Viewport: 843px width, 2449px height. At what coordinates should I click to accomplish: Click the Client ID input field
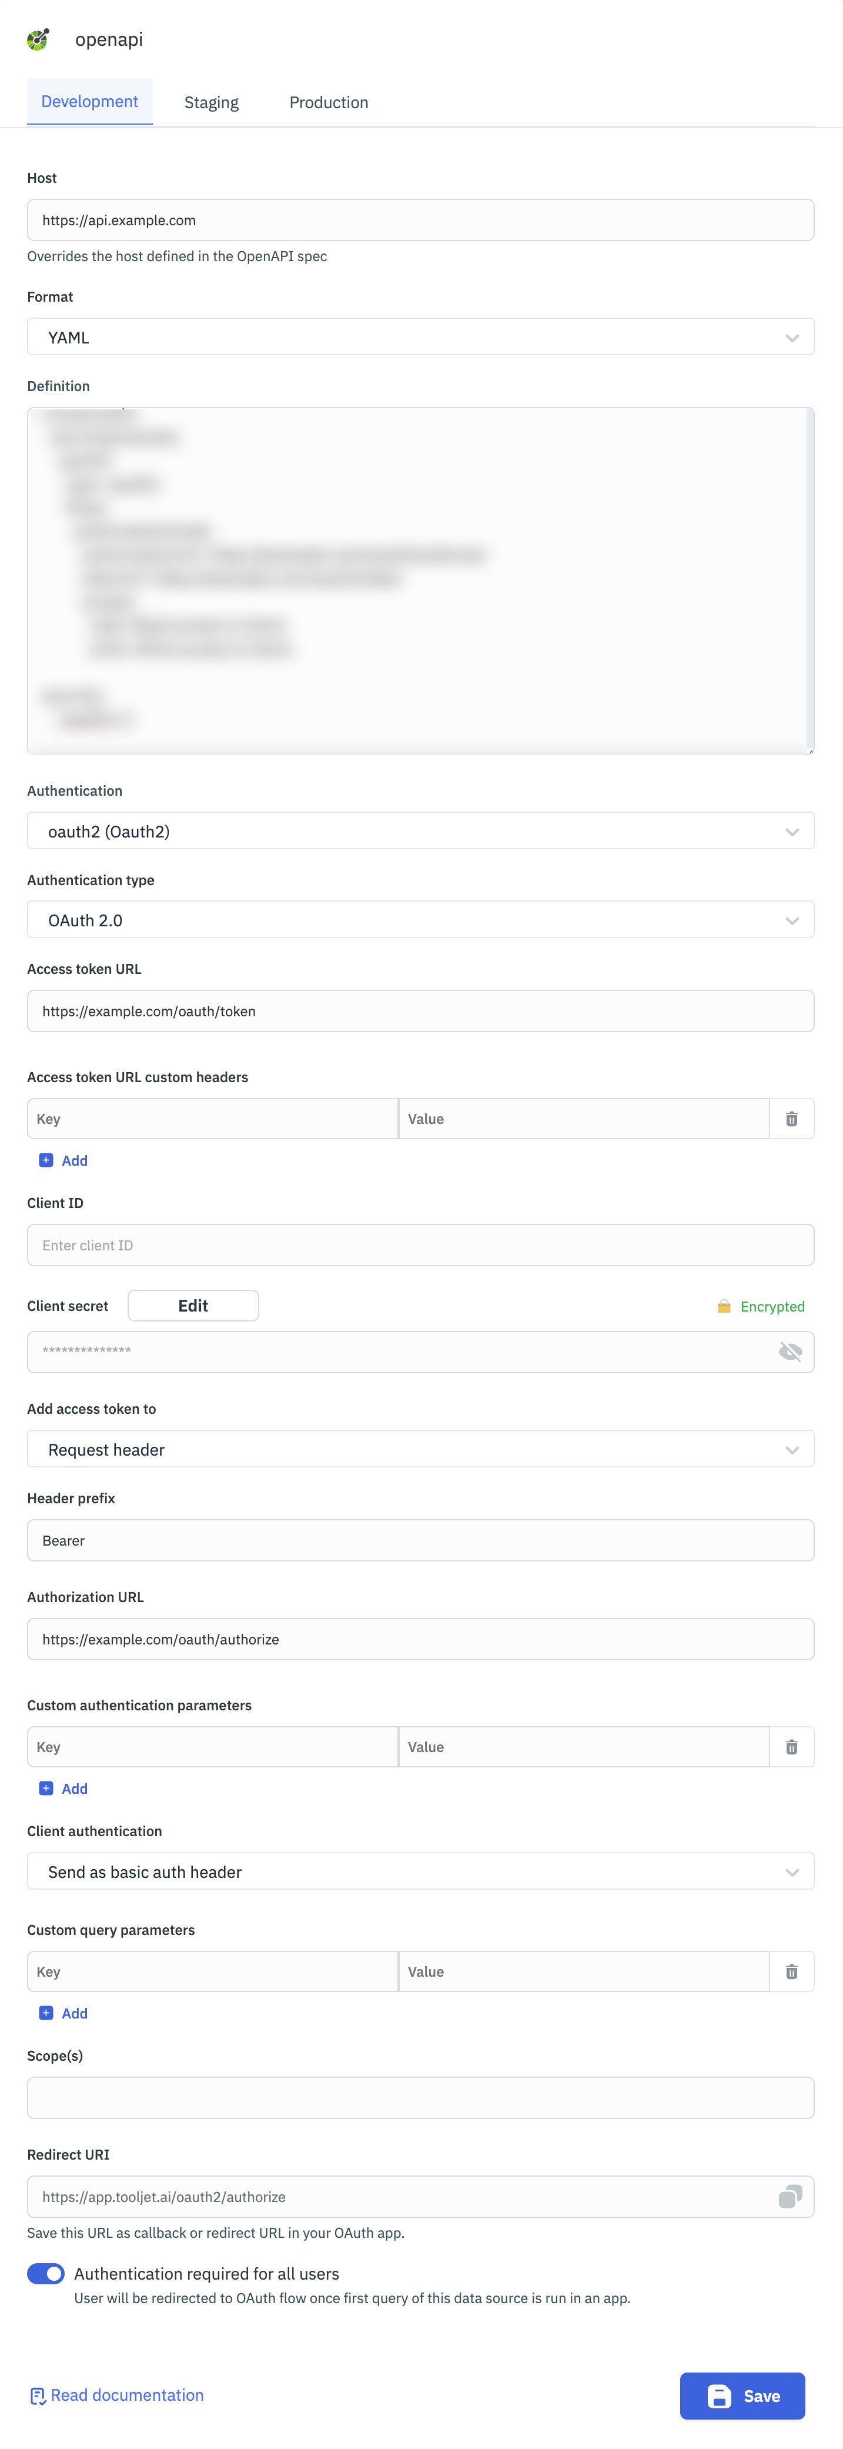point(420,1244)
